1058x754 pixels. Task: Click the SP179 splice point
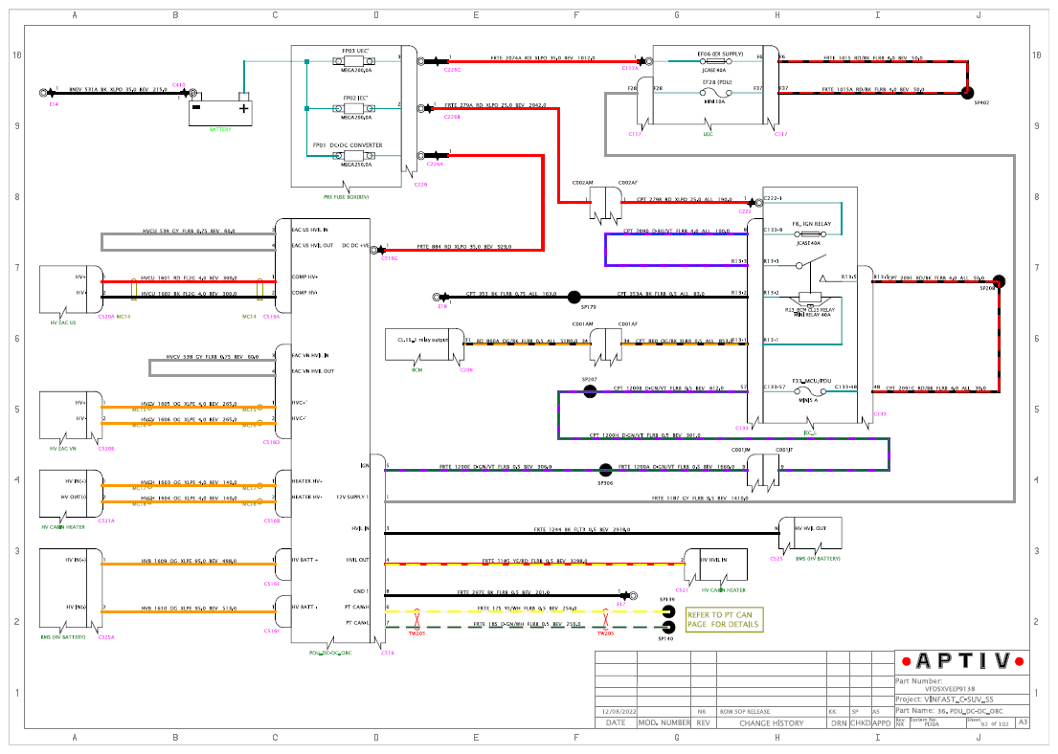point(574,297)
